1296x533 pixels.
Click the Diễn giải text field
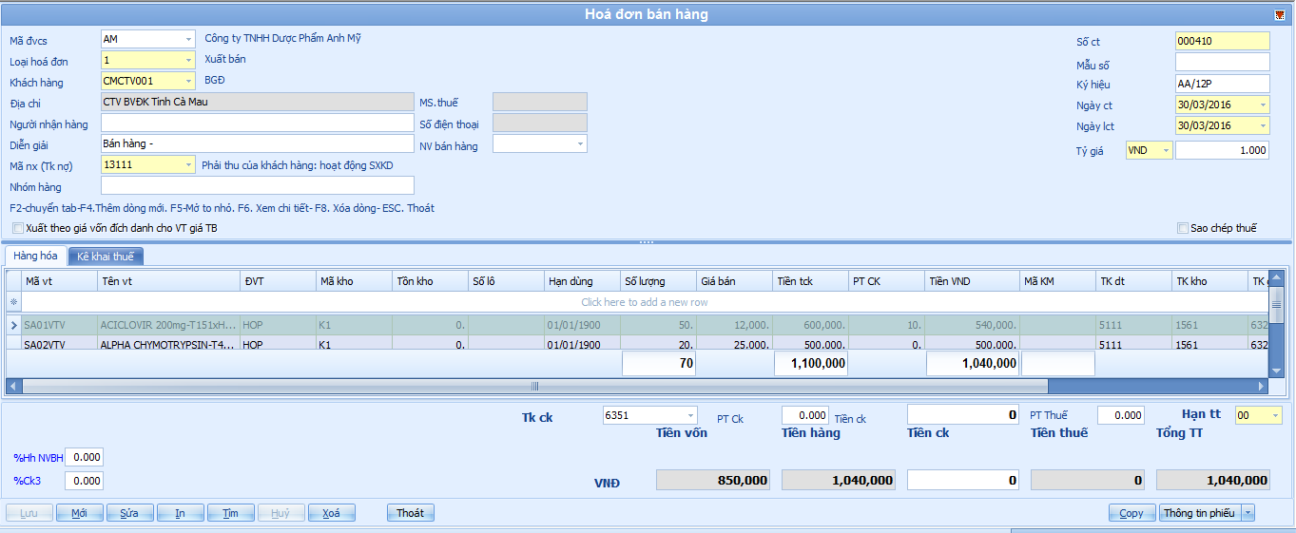tap(257, 143)
